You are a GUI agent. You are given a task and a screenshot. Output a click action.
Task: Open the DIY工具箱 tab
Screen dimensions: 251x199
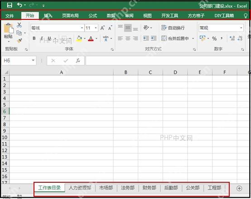(x=224, y=15)
